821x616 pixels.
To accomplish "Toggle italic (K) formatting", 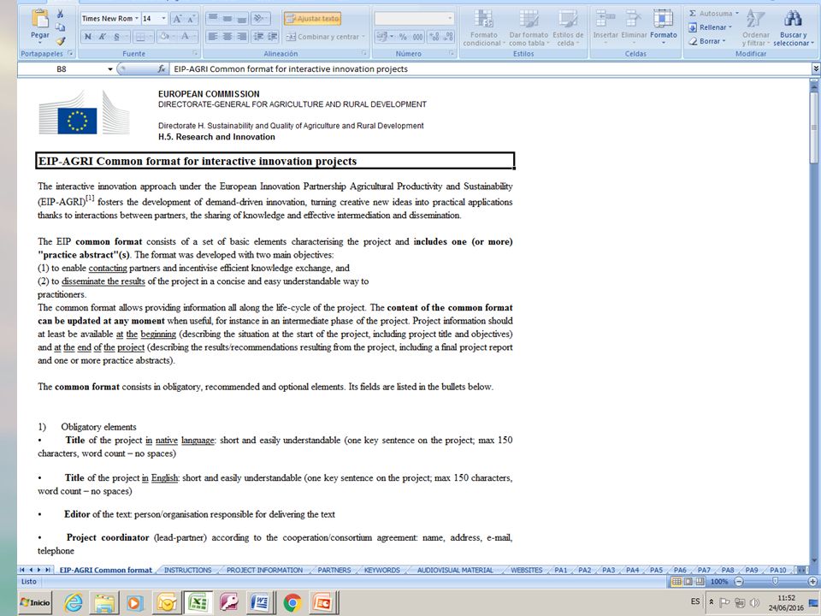I will (102, 37).
